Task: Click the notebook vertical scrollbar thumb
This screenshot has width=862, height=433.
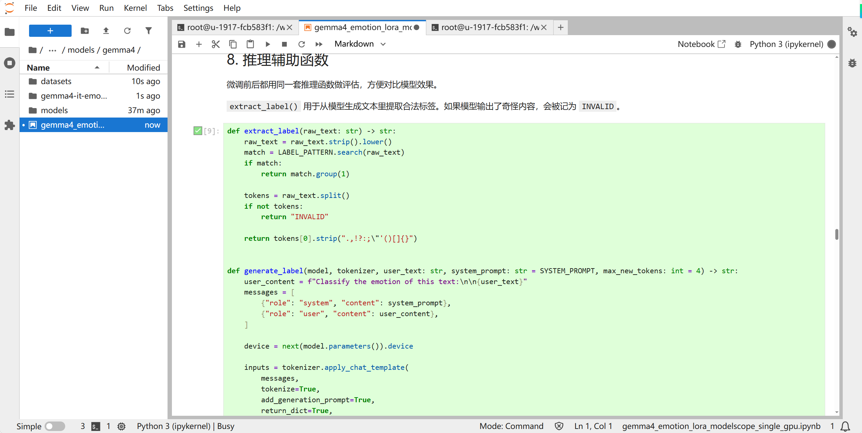Action: pos(836,234)
